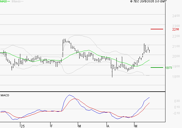
Task: Click the 30 level on MACD axis
Action: [x=176, y=101]
